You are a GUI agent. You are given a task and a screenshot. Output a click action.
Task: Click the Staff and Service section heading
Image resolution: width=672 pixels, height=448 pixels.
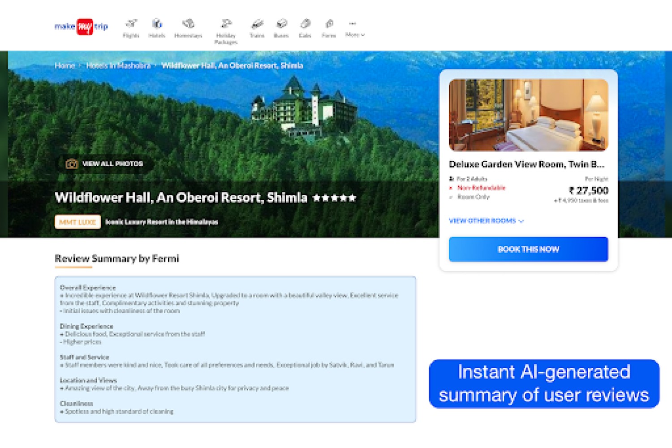(85, 357)
